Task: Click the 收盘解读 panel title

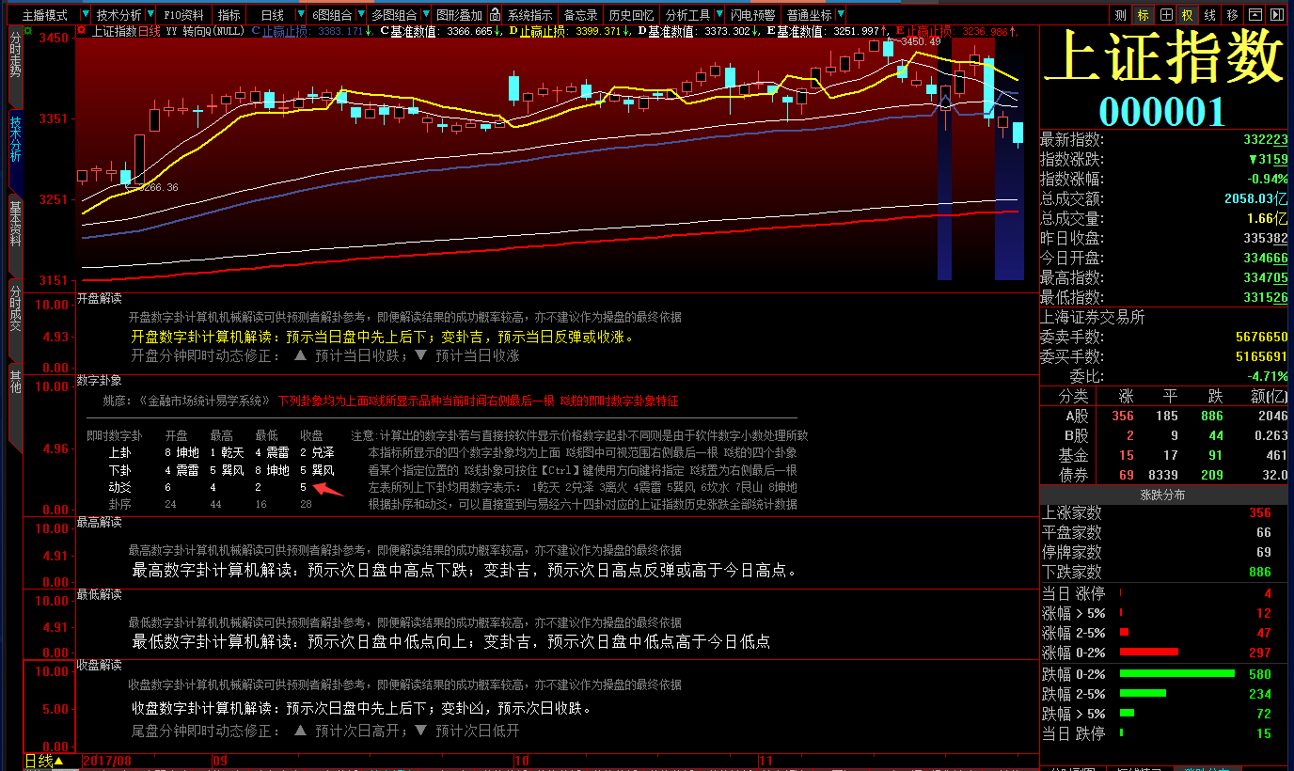Action: point(99,665)
